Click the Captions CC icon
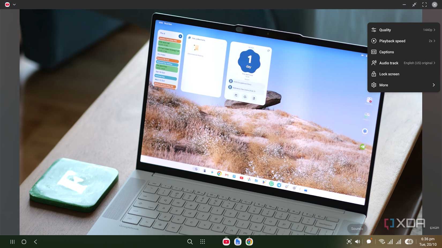 (374, 52)
